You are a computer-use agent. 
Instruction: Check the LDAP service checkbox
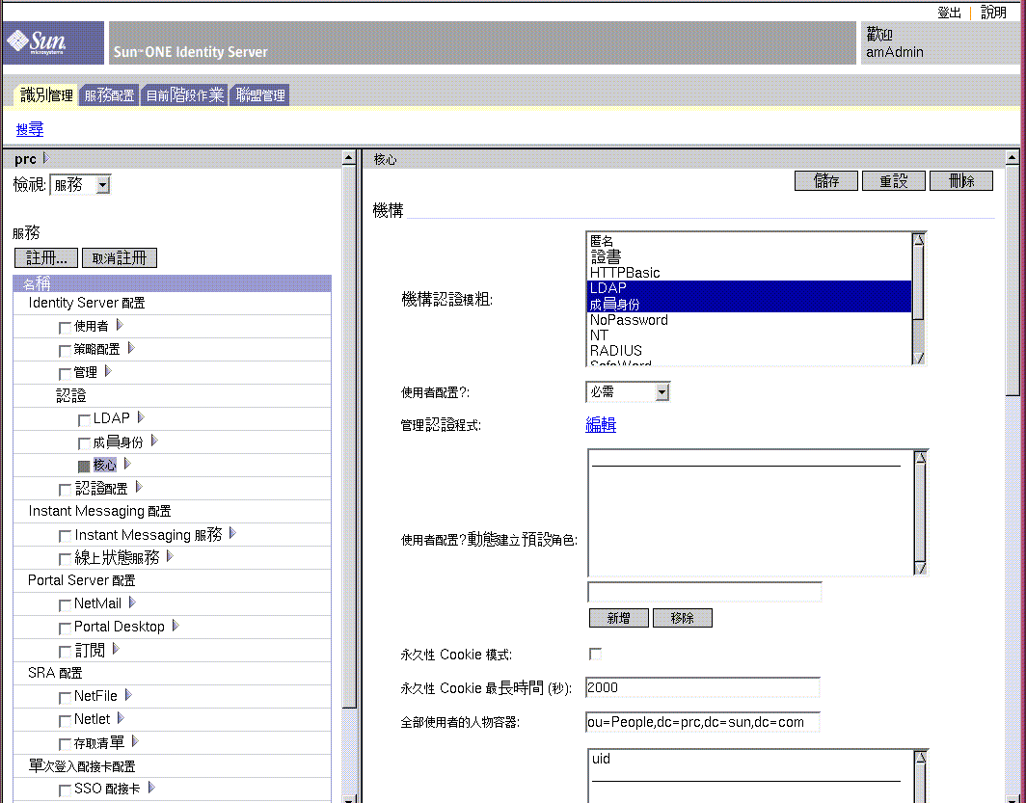[x=84, y=419]
